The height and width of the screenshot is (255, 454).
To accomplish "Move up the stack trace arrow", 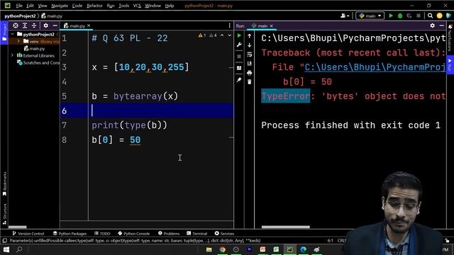I will (249, 36).
